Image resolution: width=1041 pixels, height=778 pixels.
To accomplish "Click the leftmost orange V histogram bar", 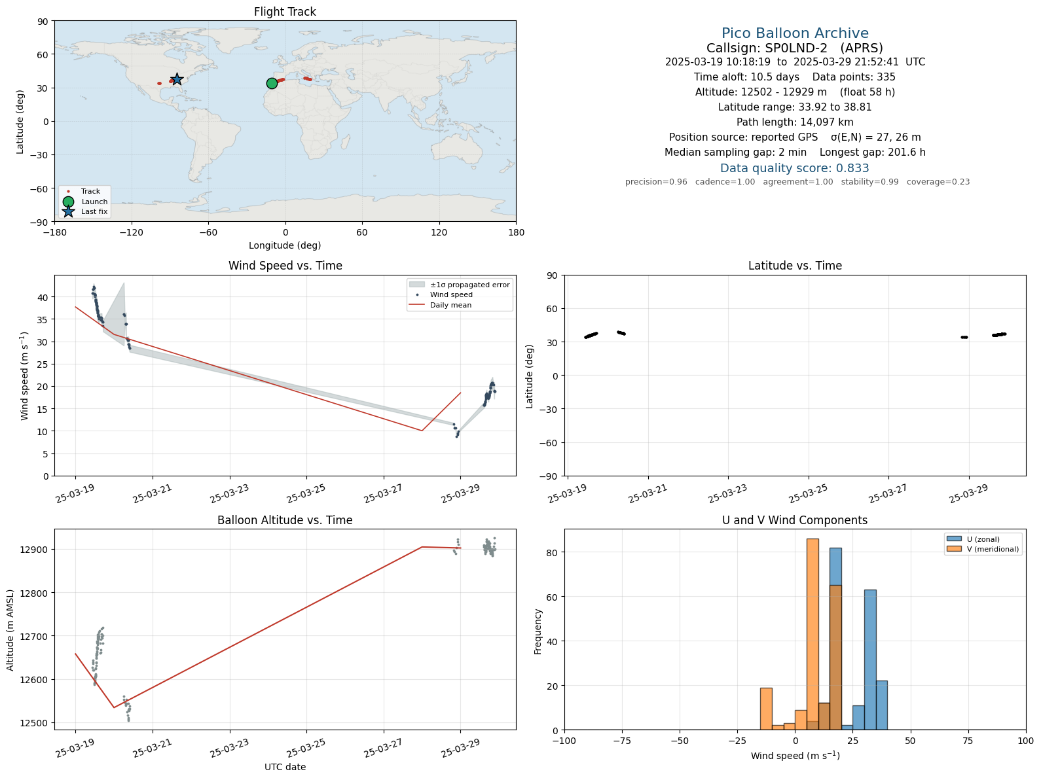I will (x=766, y=709).
